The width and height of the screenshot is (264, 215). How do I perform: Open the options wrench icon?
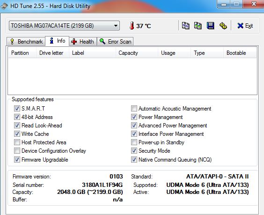click(223, 26)
